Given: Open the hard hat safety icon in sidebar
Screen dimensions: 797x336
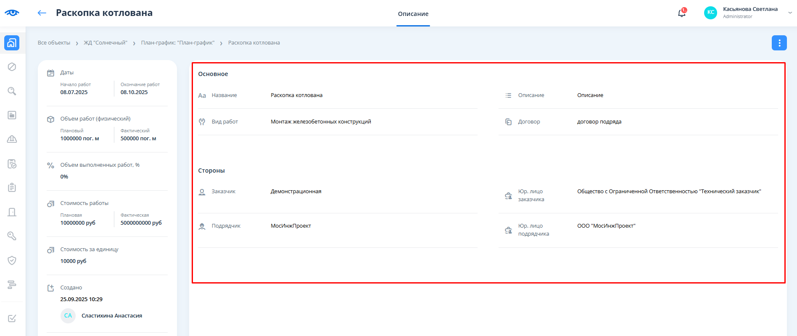Looking at the screenshot, I should pyautogui.click(x=12, y=139).
